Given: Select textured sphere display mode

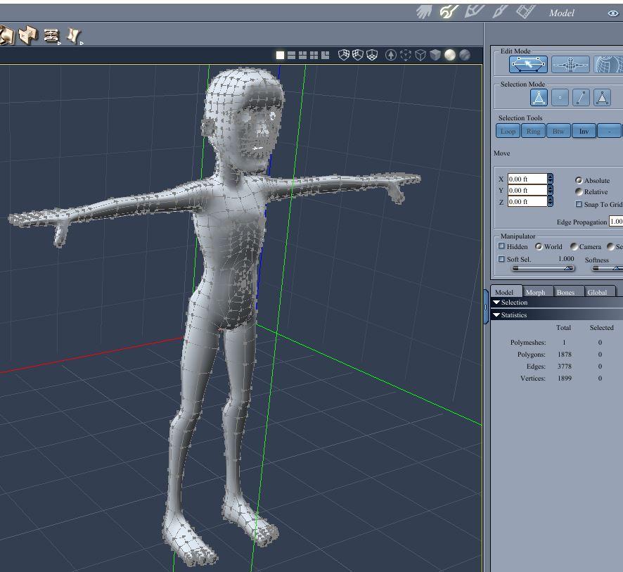Looking at the screenshot, I should (x=465, y=55).
